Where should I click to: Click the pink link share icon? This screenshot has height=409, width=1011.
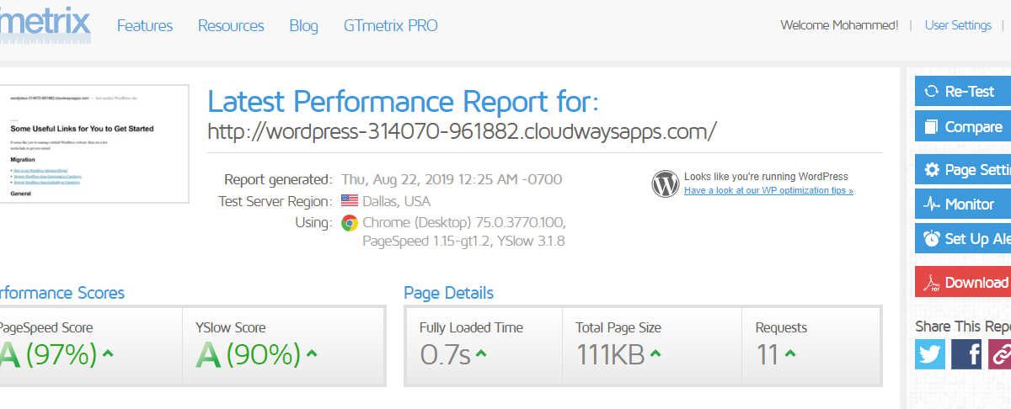tap(999, 353)
